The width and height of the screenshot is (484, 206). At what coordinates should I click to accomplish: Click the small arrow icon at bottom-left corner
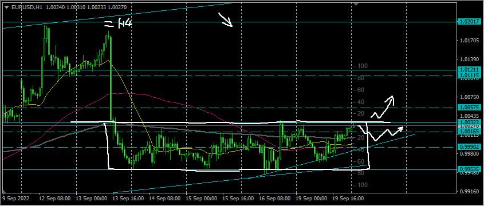pos(3,191)
